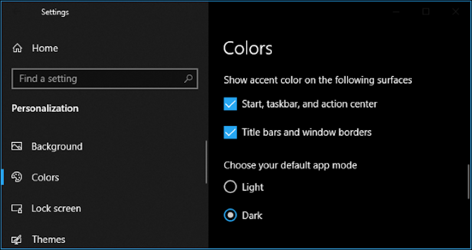Select the Background picture icon
The width and height of the screenshot is (472, 250).
pyautogui.click(x=17, y=146)
